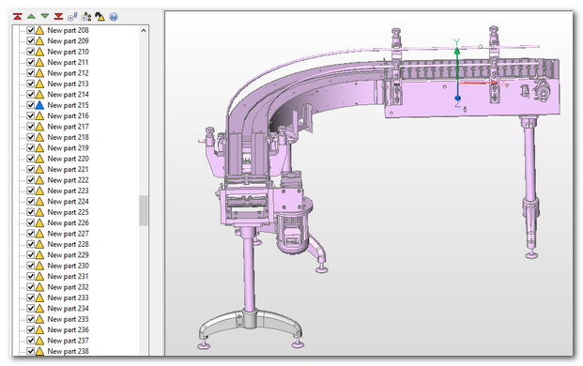
Task: Select New part 226 tree entry
Action: point(68,222)
